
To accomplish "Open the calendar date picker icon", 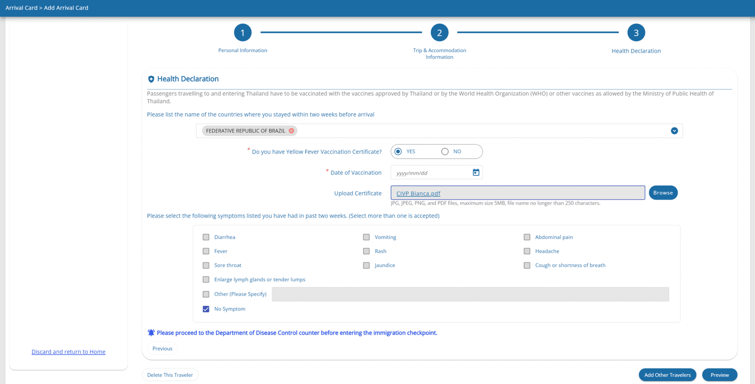I will tap(476, 172).
